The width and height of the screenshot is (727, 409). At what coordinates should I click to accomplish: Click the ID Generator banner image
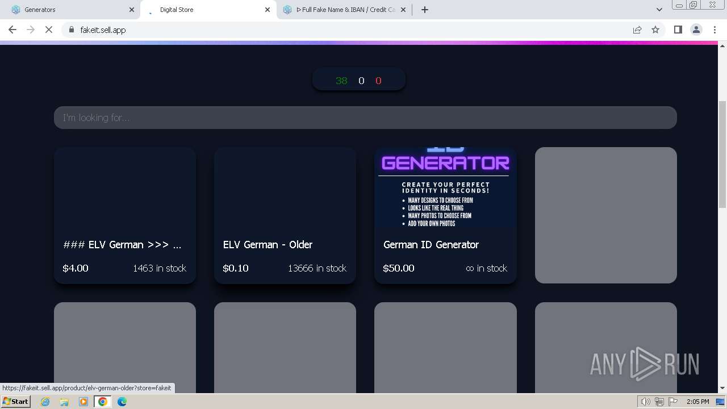(445, 187)
